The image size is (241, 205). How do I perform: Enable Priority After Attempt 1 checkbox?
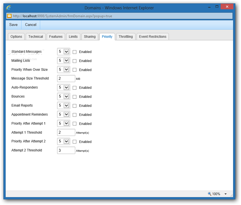pos(75,124)
